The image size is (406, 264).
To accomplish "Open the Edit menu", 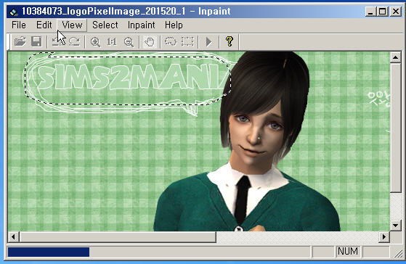I will click(44, 25).
